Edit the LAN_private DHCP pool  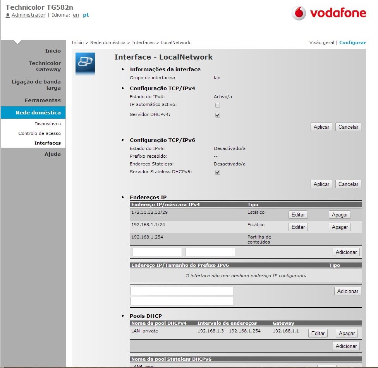(x=318, y=333)
